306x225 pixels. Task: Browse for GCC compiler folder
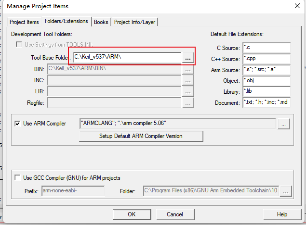pyautogui.click(x=286, y=191)
